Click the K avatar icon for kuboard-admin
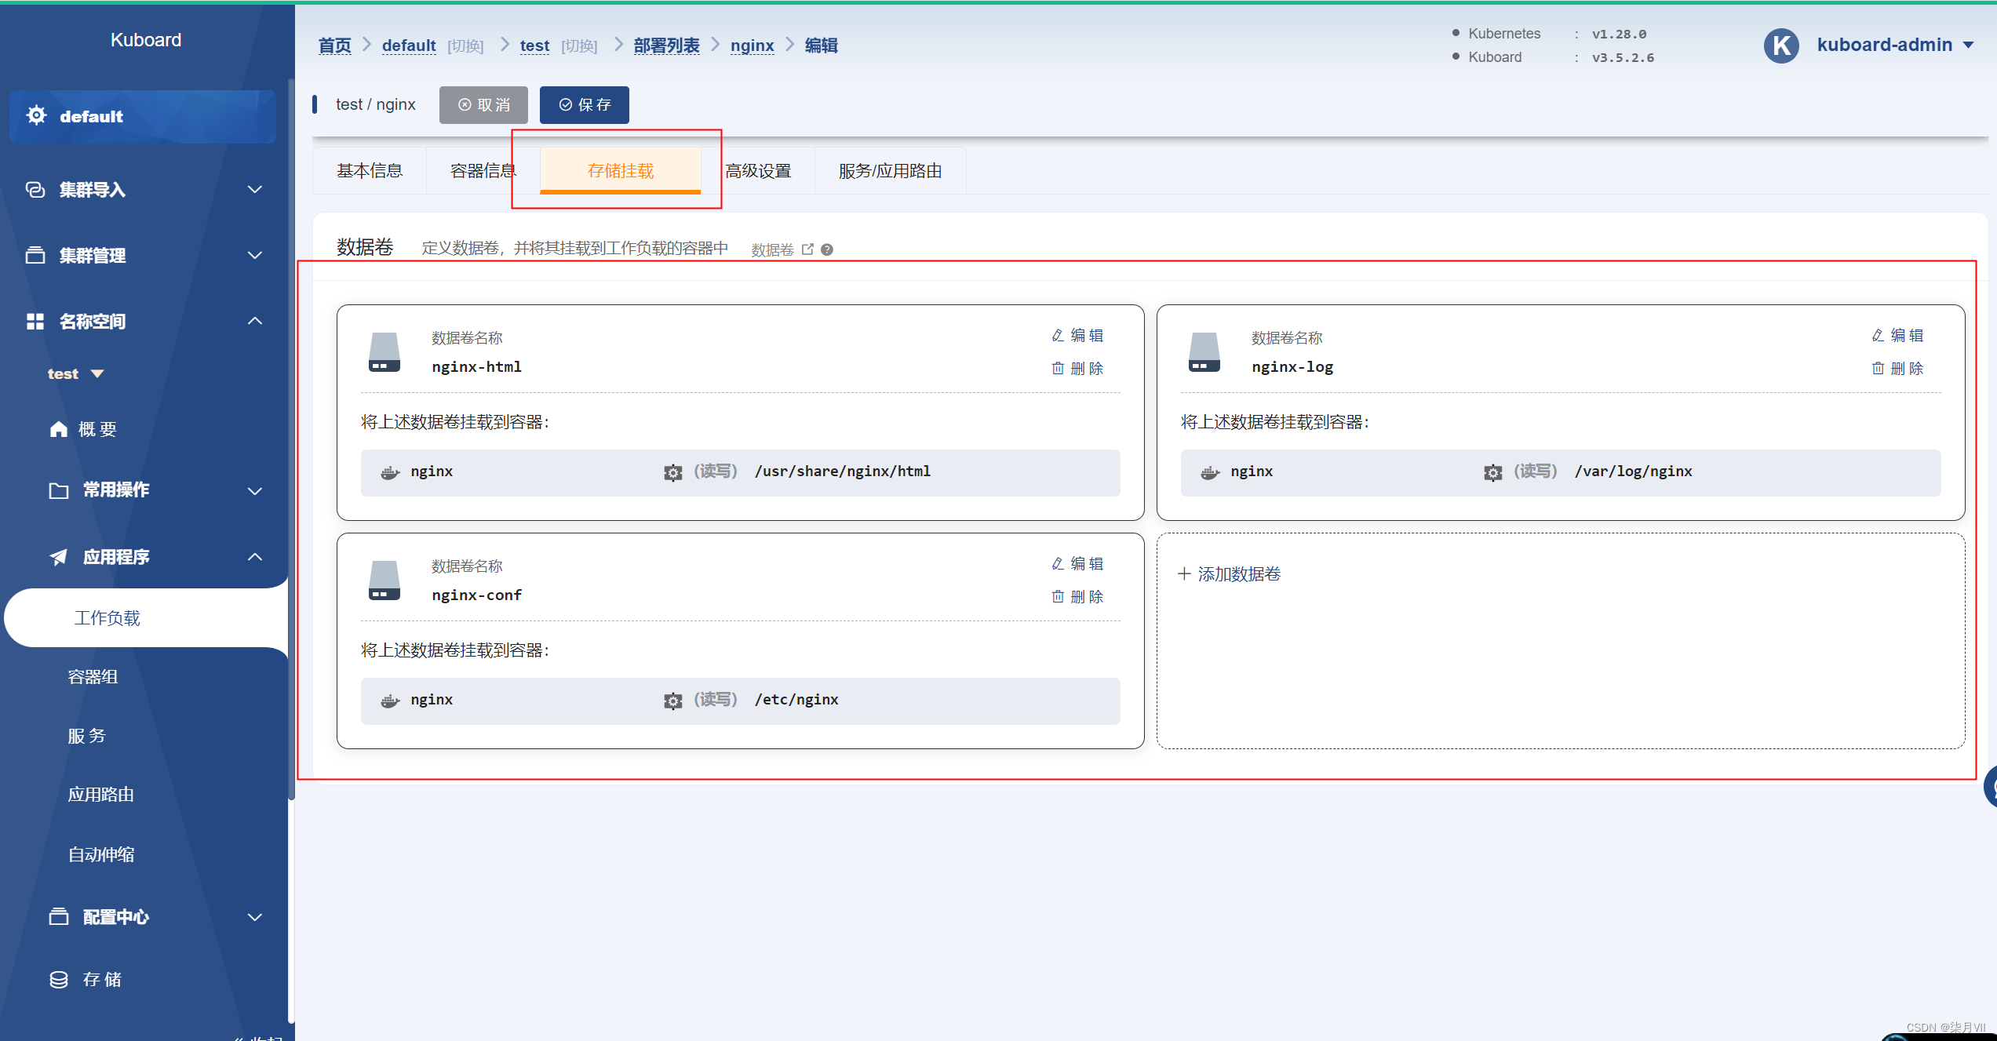Image resolution: width=1997 pixels, height=1041 pixels. [x=1781, y=45]
